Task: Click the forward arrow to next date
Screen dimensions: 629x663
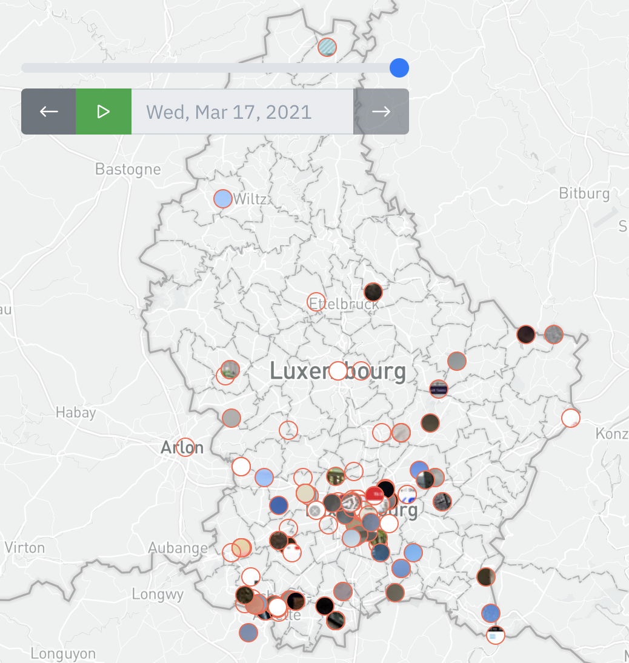Action: click(x=381, y=112)
